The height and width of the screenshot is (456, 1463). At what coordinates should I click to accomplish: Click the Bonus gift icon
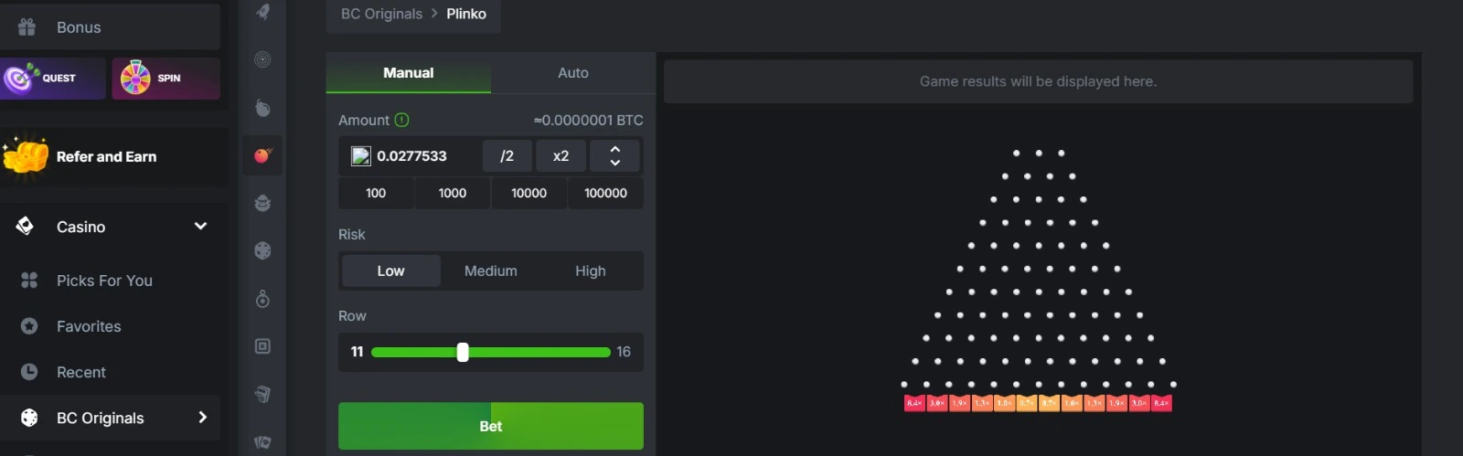(27, 27)
